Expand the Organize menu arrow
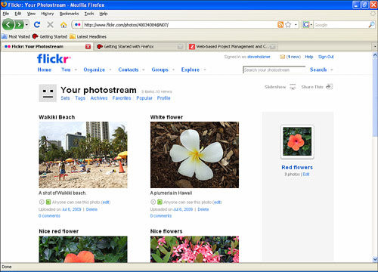The image size is (378, 272). (x=110, y=70)
